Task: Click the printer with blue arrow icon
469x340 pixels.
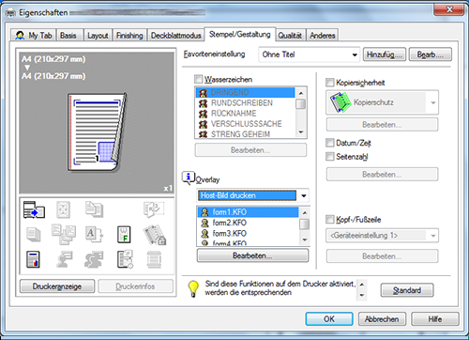Action: [34, 209]
